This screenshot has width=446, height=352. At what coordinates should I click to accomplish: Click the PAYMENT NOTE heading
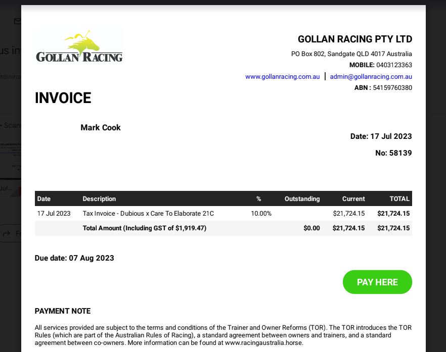(63, 311)
